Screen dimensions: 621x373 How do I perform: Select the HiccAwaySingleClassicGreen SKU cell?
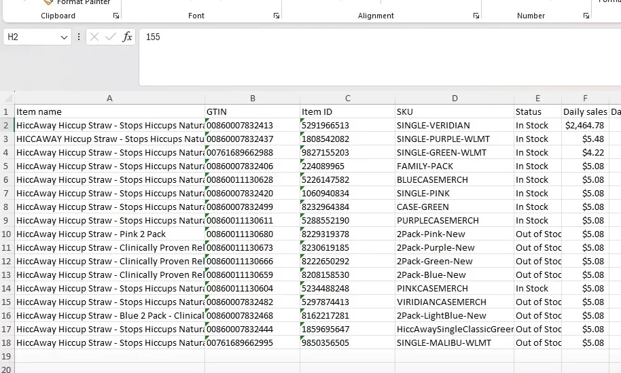(455, 329)
